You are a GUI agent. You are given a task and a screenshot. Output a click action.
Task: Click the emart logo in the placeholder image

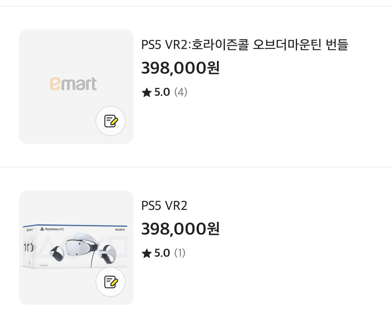click(x=73, y=84)
